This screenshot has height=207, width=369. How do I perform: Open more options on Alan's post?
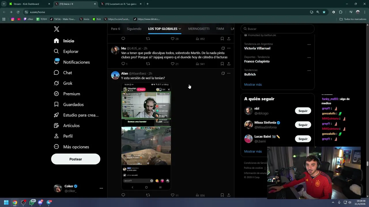(x=229, y=73)
